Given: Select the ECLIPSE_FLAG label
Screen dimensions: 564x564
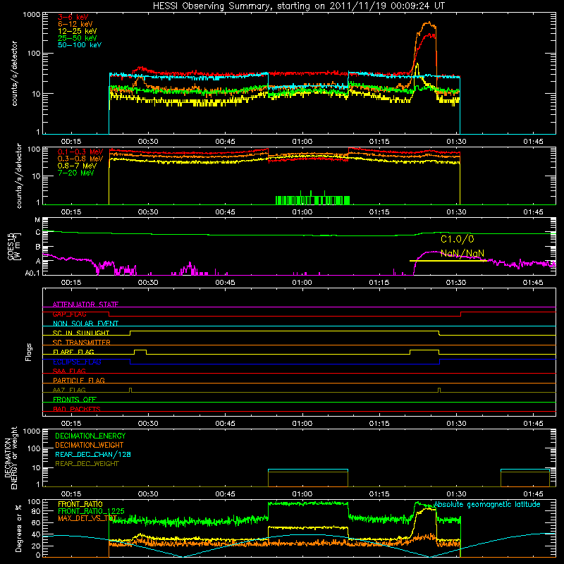Looking at the screenshot, I should (77, 362).
